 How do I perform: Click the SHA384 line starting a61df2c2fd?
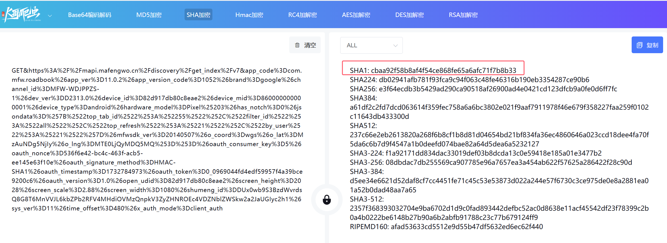point(499,107)
